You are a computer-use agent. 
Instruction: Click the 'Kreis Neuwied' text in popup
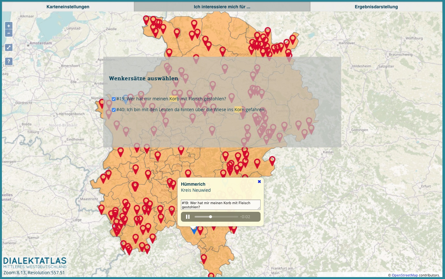196,190
